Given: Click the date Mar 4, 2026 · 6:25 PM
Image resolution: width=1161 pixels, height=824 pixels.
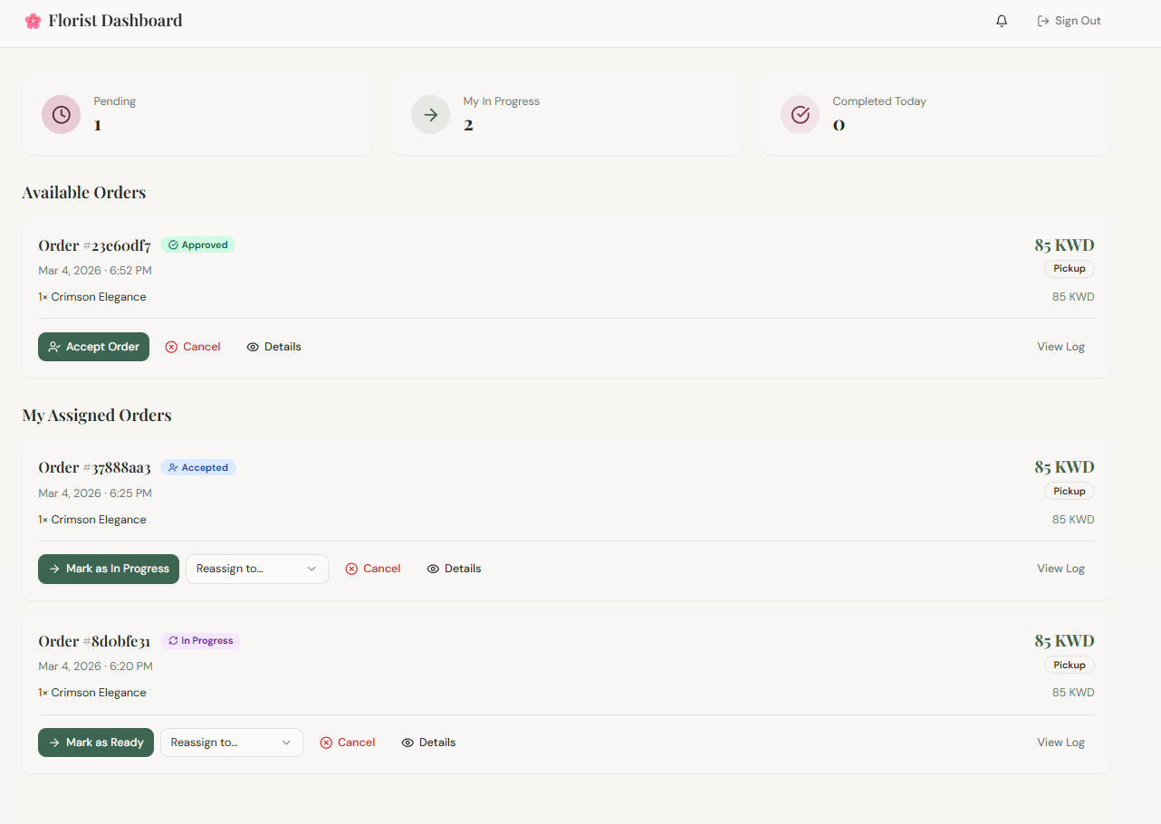Looking at the screenshot, I should coord(95,493).
